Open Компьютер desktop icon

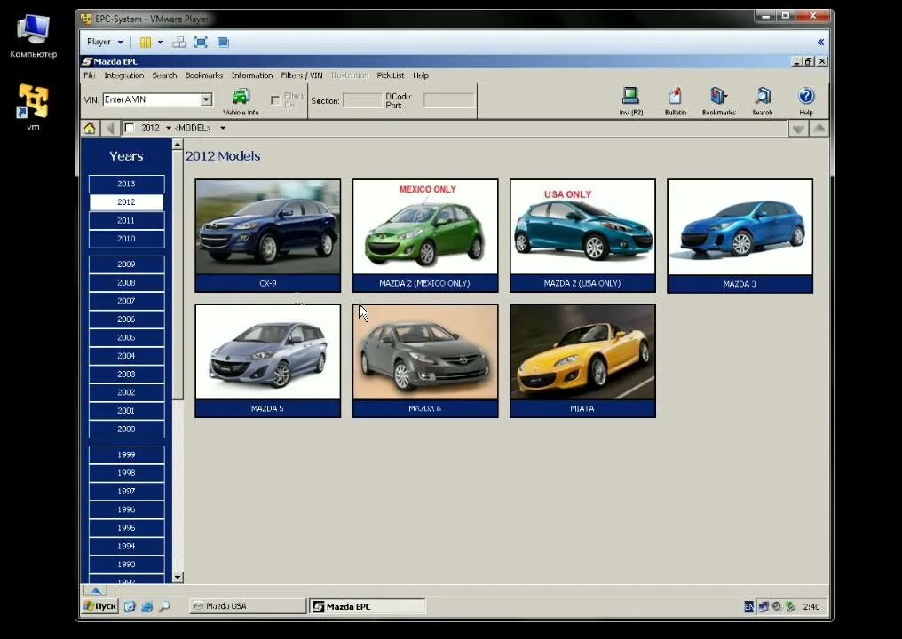[34, 36]
